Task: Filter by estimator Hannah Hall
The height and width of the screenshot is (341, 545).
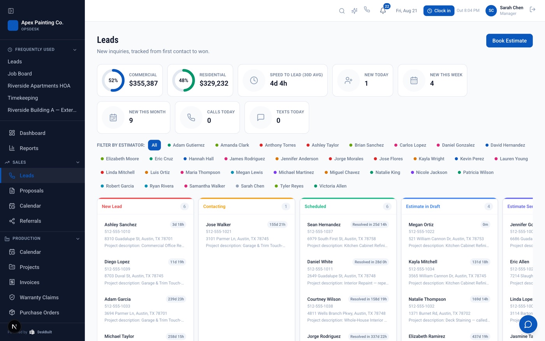Action: pyautogui.click(x=199, y=159)
